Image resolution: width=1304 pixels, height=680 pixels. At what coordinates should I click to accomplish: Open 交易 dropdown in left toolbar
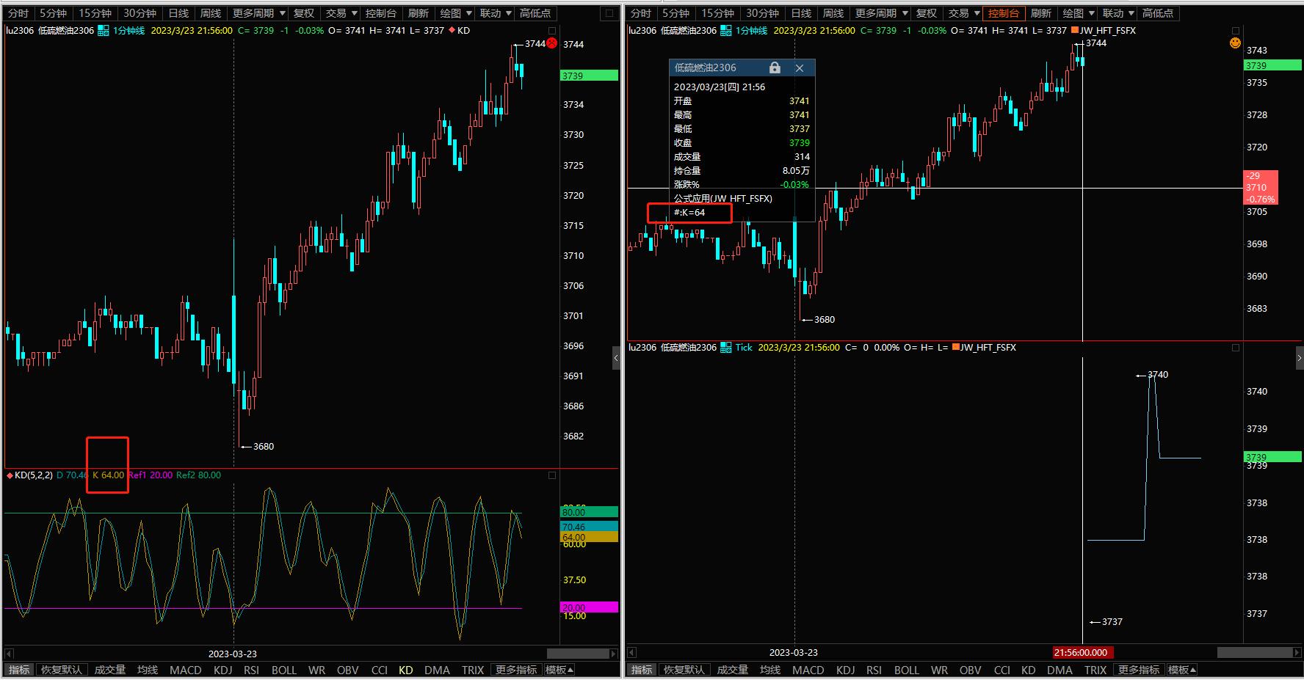[x=341, y=13]
